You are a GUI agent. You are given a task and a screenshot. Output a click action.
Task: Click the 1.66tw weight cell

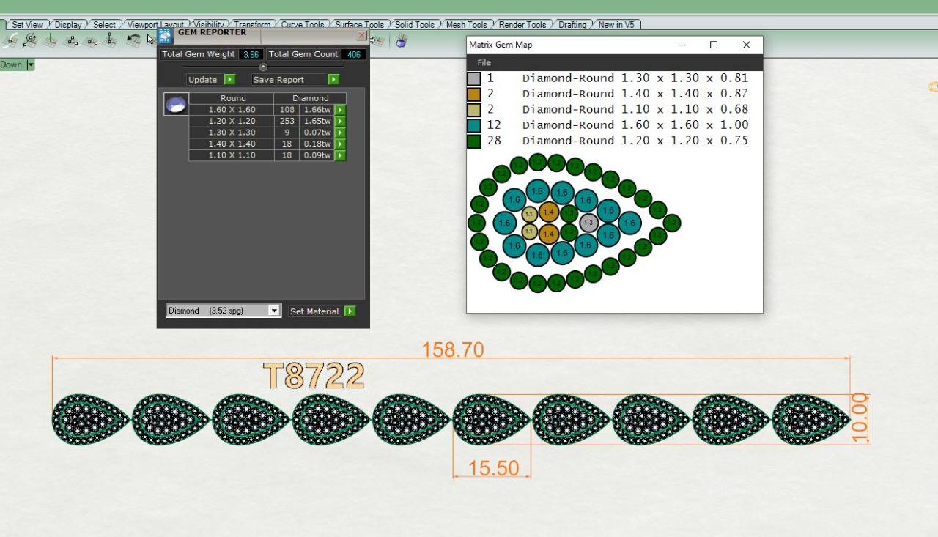(x=317, y=110)
